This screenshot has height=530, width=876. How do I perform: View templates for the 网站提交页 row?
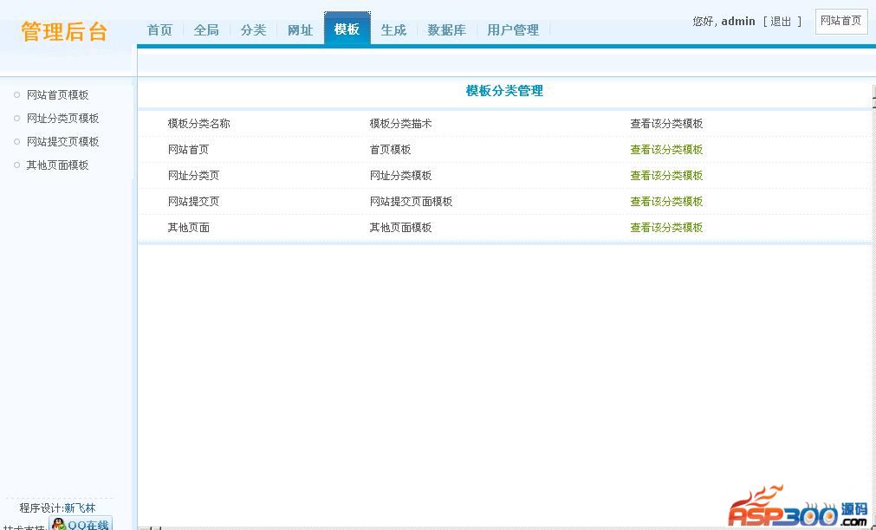665,202
